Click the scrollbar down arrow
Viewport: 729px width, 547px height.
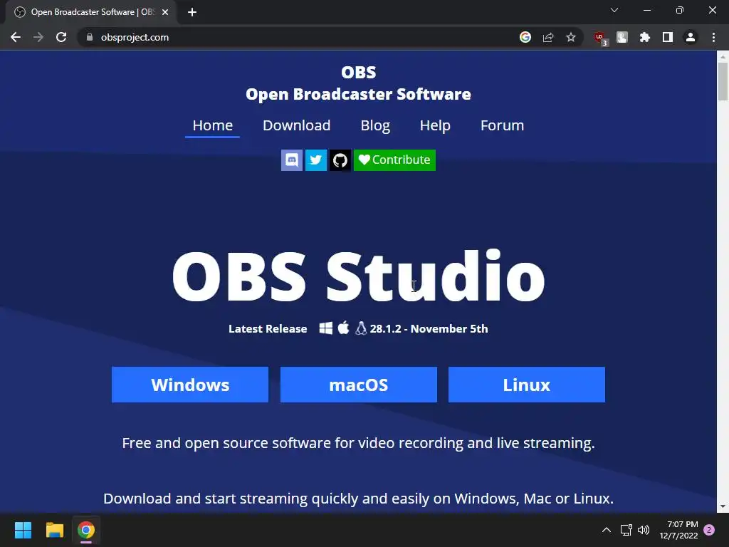[x=723, y=506]
